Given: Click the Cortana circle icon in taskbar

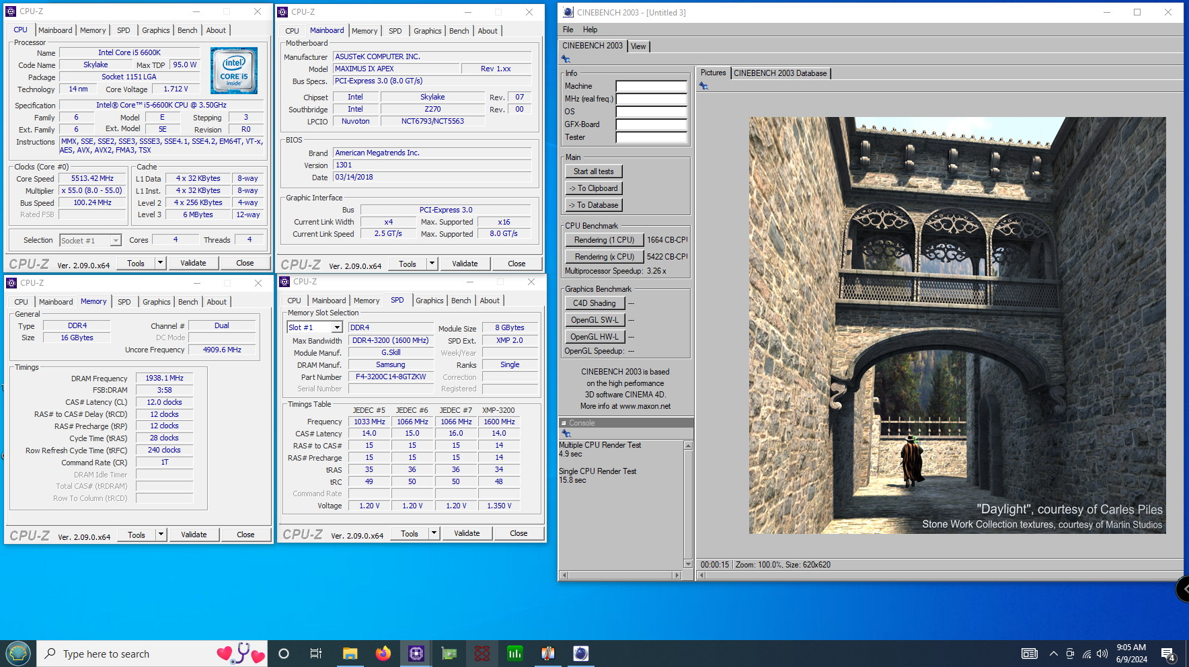Looking at the screenshot, I should pos(284,654).
